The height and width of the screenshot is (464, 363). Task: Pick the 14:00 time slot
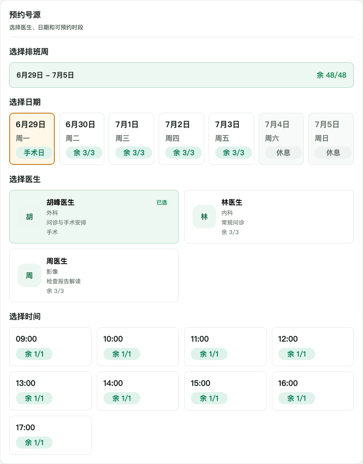click(x=138, y=391)
